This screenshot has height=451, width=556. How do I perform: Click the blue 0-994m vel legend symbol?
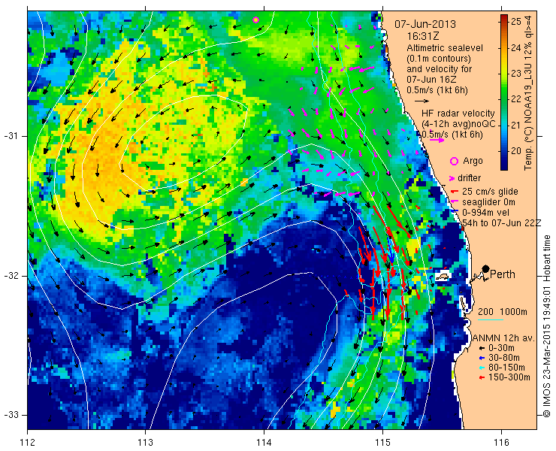coord(454,212)
